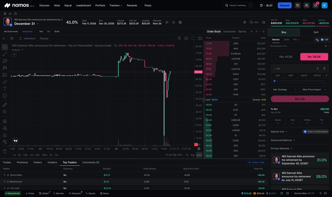Take chart snapshot with camera icon

[x=200, y=38]
